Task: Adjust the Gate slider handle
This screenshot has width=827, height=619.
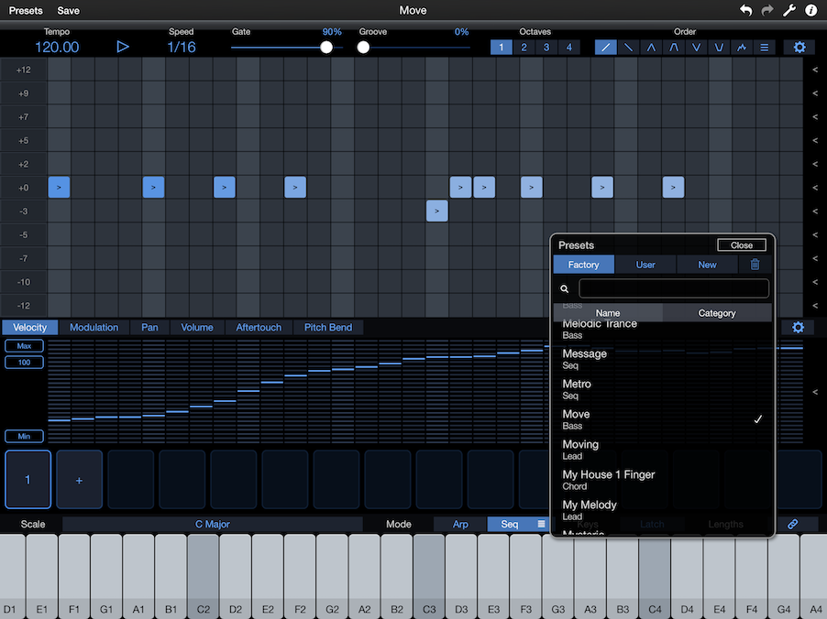Action: pos(326,48)
